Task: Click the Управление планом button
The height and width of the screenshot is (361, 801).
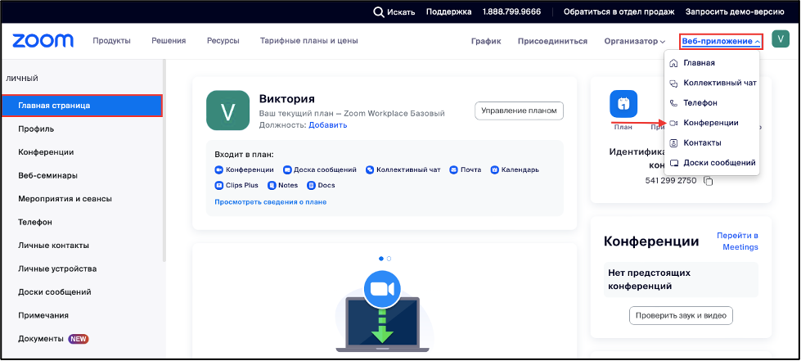Action: pyautogui.click(x=519, y=111)
